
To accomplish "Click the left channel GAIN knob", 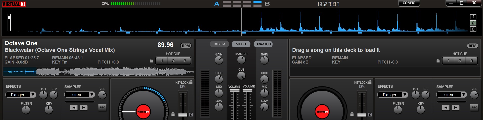I will tap(219, 60).
